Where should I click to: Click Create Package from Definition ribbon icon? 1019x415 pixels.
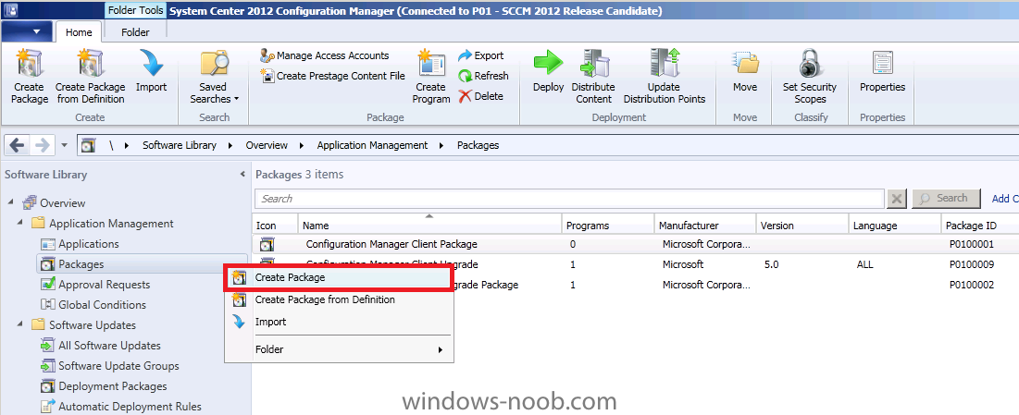[x=91, y=64]
